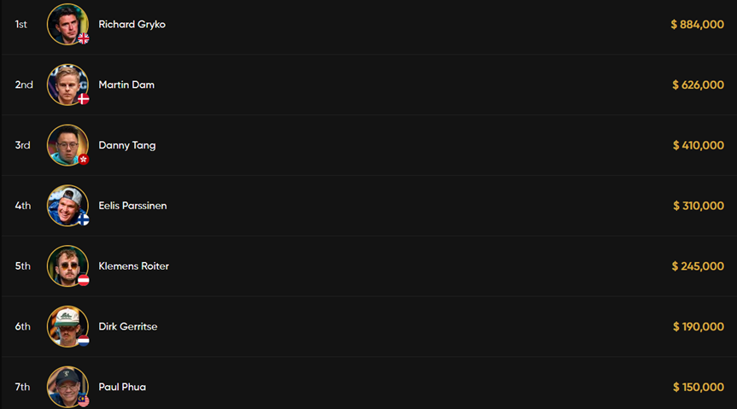Click the Malaysian flag icon by Phua

pos(84,400)
